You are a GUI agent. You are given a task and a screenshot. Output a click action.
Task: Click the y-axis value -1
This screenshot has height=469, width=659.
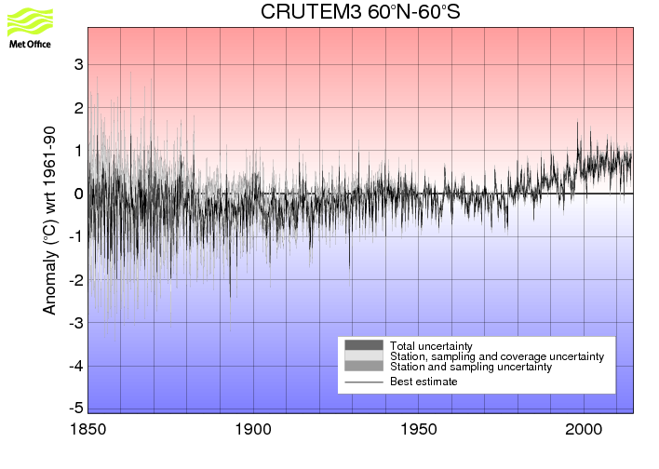click(x=76, y=236)
